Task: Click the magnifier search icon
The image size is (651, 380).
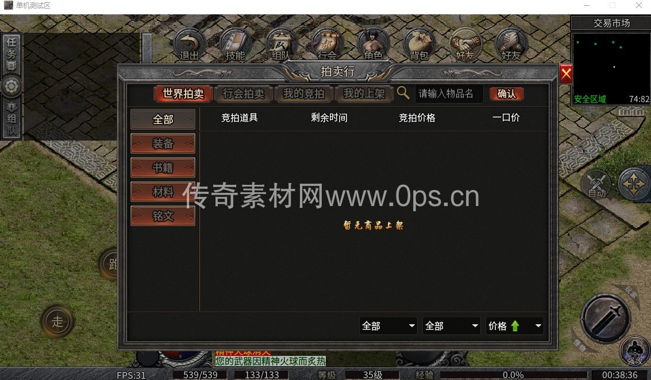Action: tap(403, 93)
